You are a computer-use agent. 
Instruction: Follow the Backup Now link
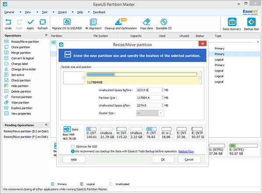coord(186,151)
